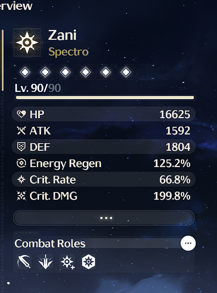Click the DEF shield icon
The width and height of the screenshot is (217, 293).
click(x=21, y=147)
